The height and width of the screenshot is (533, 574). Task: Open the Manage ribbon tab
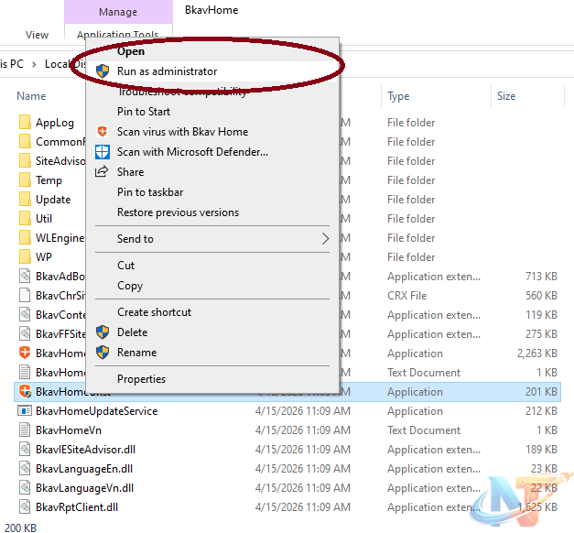[118, 12]
